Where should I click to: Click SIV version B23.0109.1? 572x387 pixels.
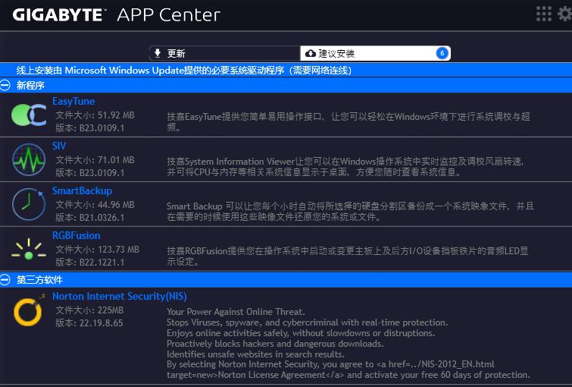(89, 172)
